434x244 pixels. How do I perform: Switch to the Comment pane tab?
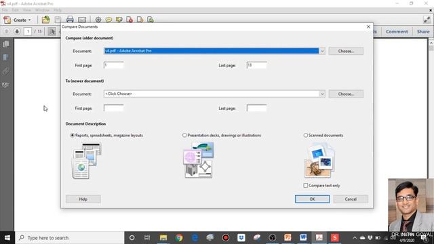397,32
